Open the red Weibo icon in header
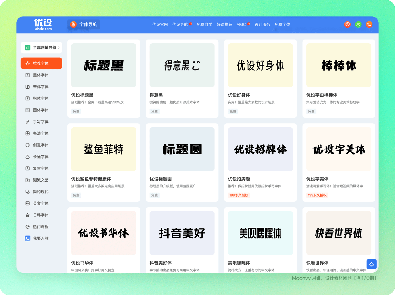 click(348, 24)
